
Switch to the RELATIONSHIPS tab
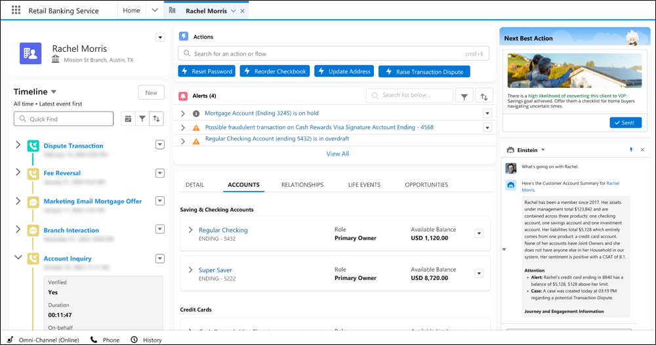pyautogui.click(x=302, y=184)
